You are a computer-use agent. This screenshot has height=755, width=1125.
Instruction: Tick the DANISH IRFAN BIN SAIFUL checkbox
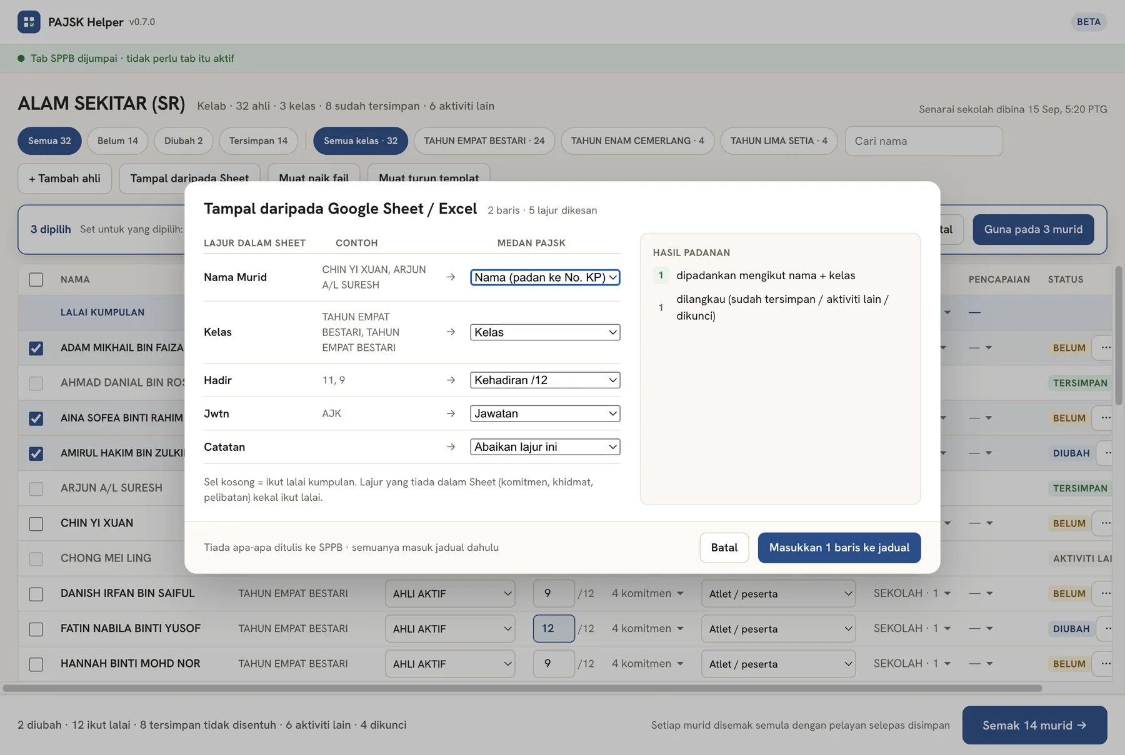[x=36, y=594]
